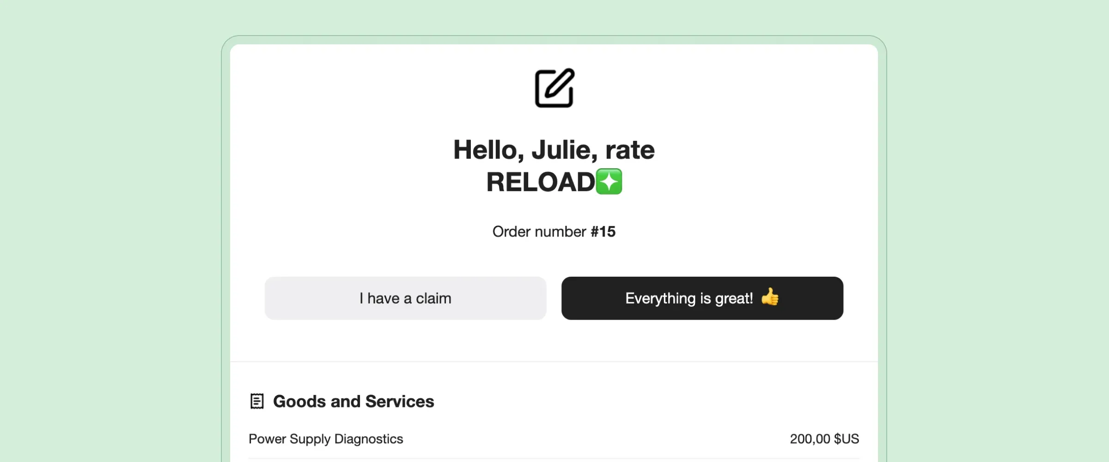Click the RELOAD company name
The height and width of the screenshot is (462, 1109).
pos(541,182)
